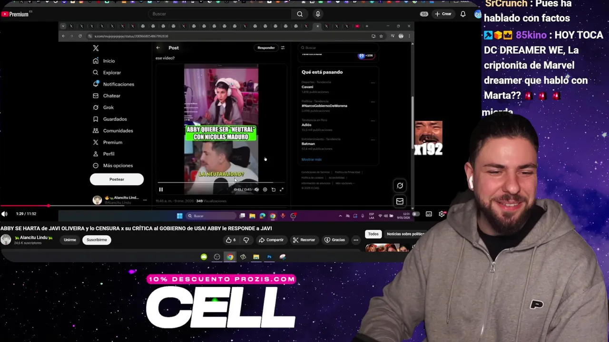Open account menu dots beside Alancitu Lindu

pos(145,200)
